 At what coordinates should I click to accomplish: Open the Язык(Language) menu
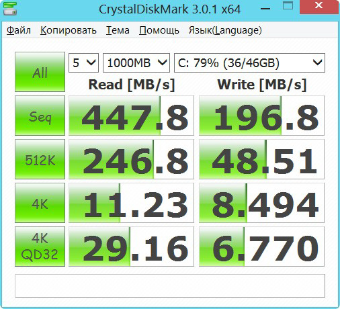tap(225, 30)
